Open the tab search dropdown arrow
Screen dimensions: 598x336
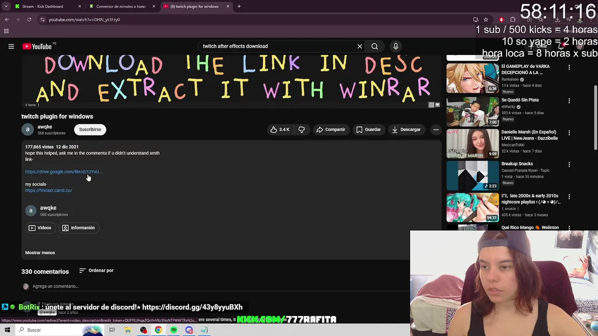pyautogui.click(x=6, y=7)
